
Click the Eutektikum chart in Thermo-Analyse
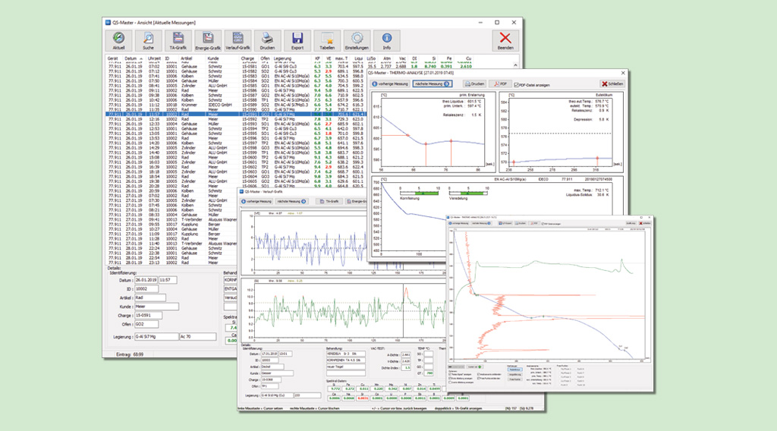click(561, 131)
